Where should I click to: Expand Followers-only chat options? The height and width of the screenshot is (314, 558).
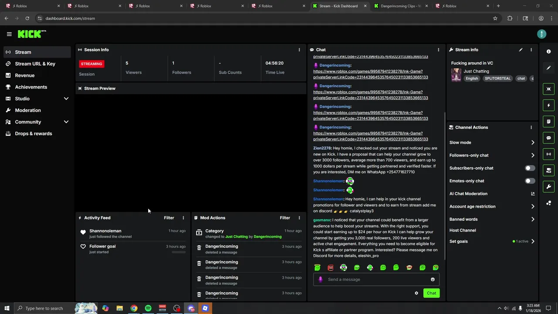[x=533, y=155]
